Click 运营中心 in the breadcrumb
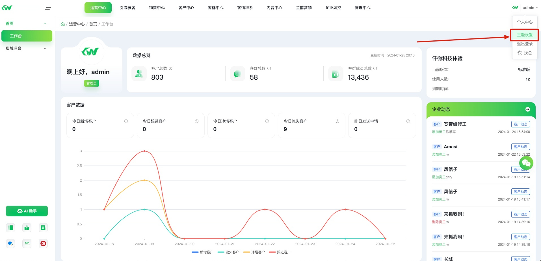This screenshot has height=261, width=541. 77,24
